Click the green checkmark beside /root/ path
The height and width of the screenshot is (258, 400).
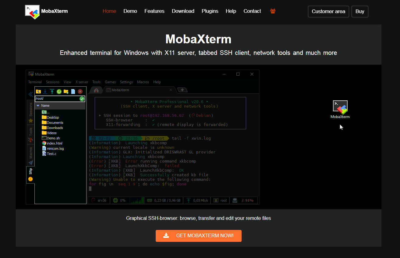point(82,99)
